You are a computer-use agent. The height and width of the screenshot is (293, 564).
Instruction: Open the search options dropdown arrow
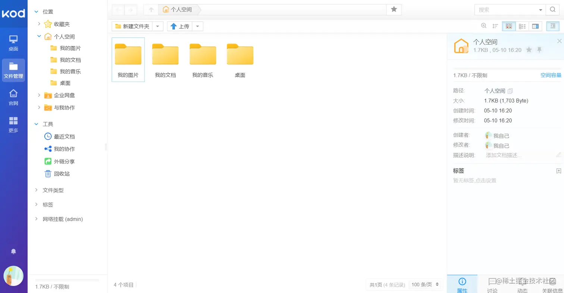pos(541,10)
